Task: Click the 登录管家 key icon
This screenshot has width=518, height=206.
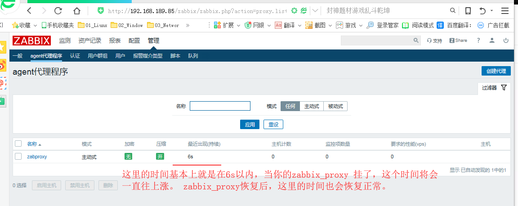Action: pos(371,25)
